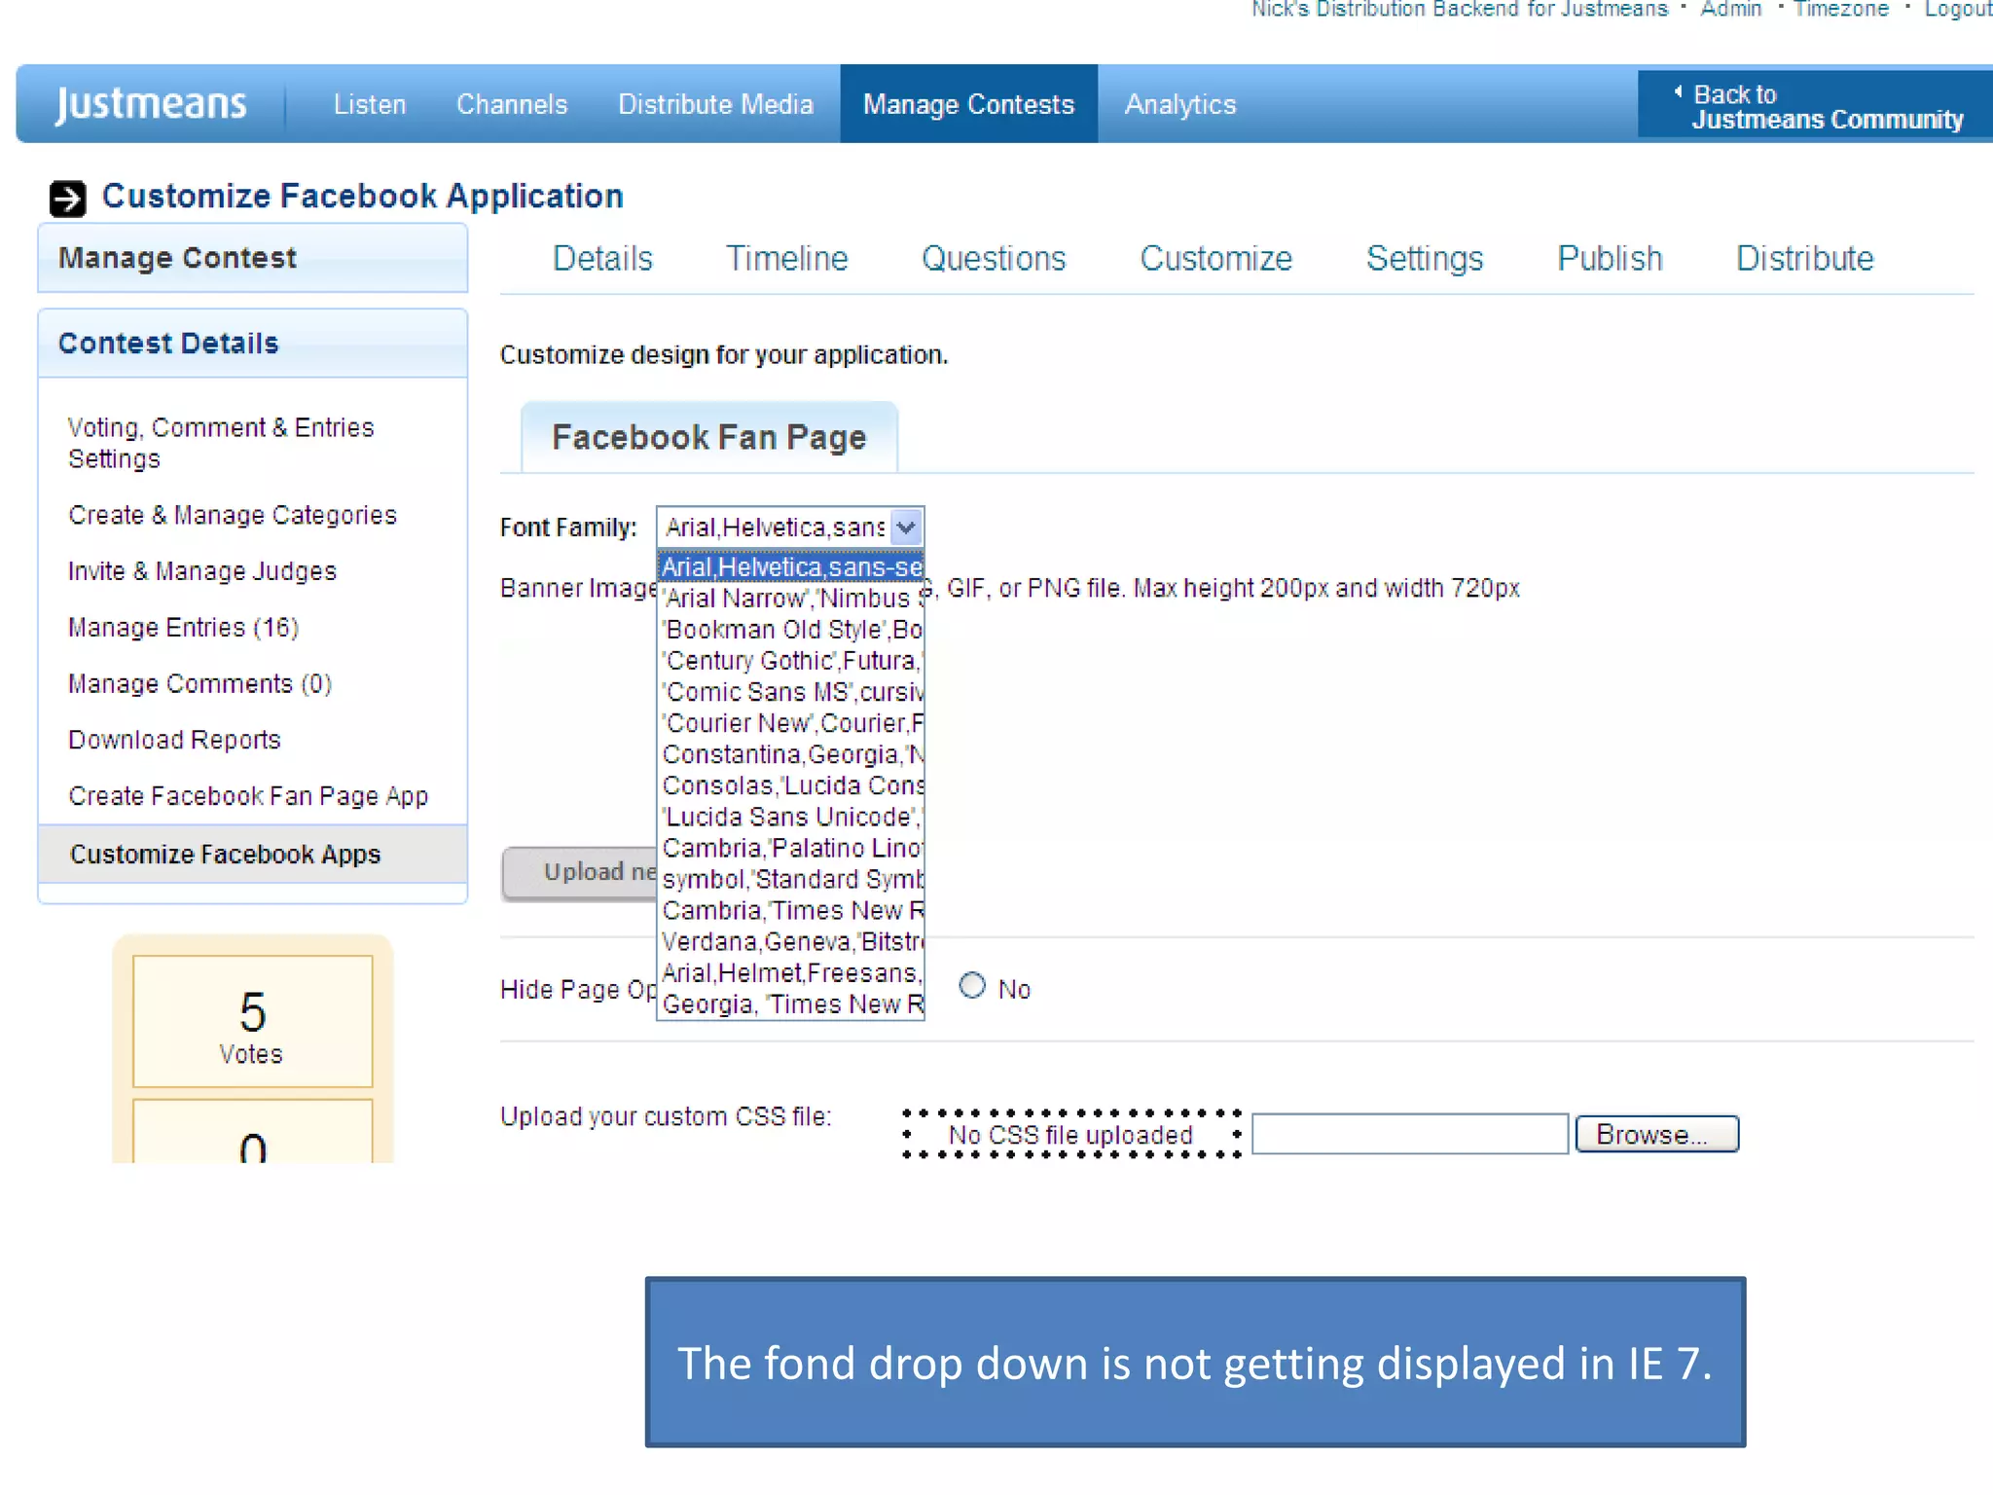Image resolution: width=1993 pixels, height=1495 pixels.
Task: Open Download Reports link
Action: click(x=174, y=740)
